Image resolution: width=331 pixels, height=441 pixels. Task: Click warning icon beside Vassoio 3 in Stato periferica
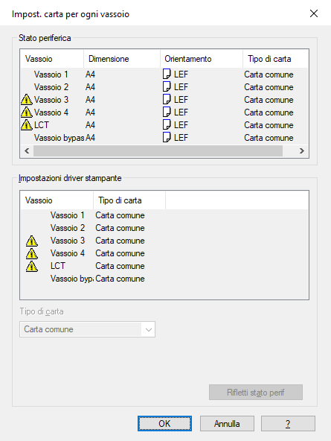pos(26,100)
